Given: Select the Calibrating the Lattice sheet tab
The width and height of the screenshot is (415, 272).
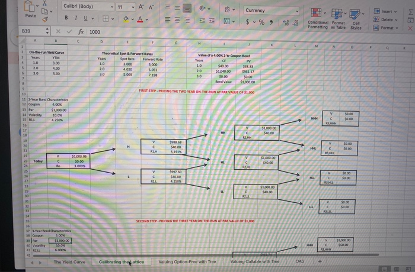Looking at the screenshot, I should [x=122, y=262].
